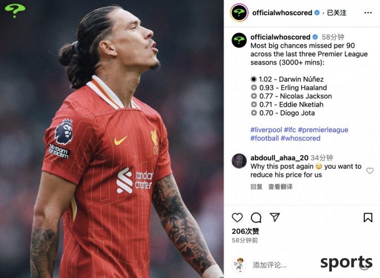
Task: Open the abdoull_ahaa_20 username link
Action: (x=279, y=158)
